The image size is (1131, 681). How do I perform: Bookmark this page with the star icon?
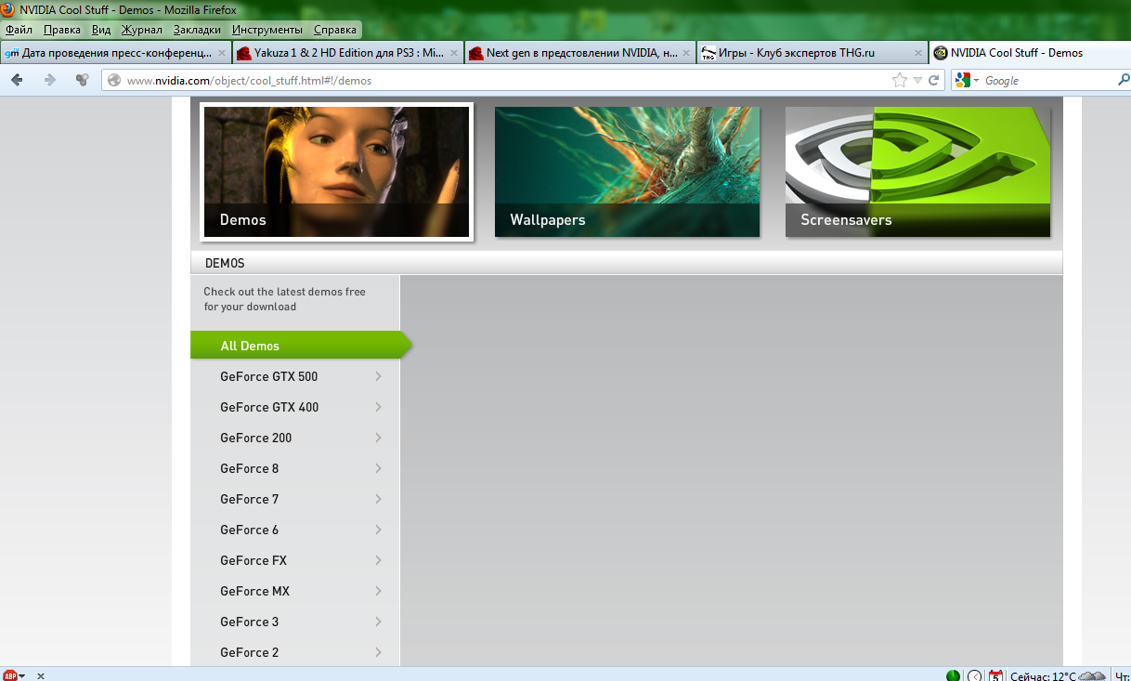899,81
